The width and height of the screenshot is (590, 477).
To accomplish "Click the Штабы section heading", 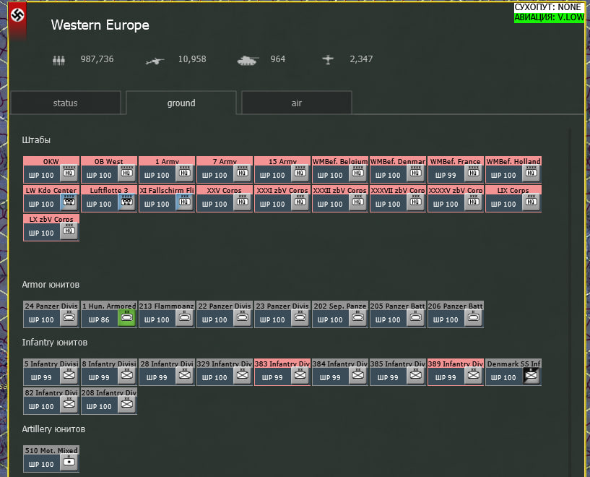I will pos(36,140).
